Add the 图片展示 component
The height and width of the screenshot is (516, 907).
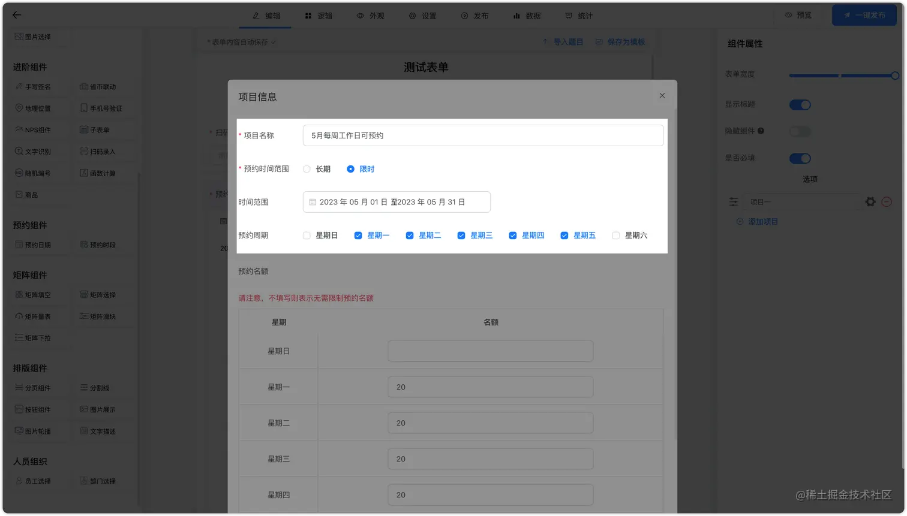coord(98,410)
